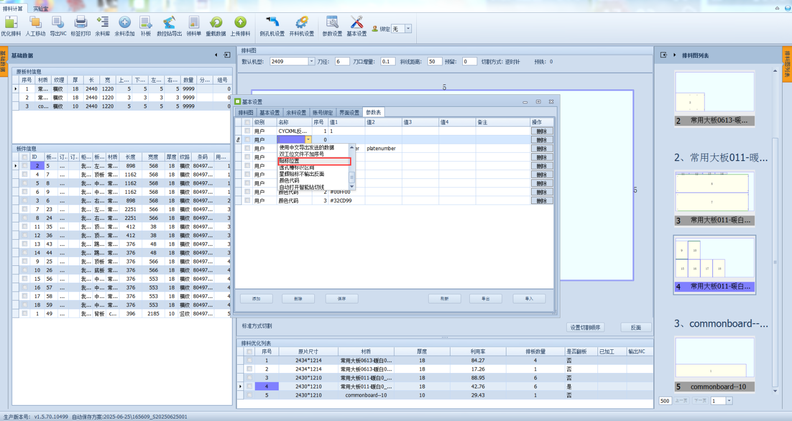The image size is (792, 421).
Task: Open the 名称 combo dropdown arrow in the editing row
Action: pos(308,140)
